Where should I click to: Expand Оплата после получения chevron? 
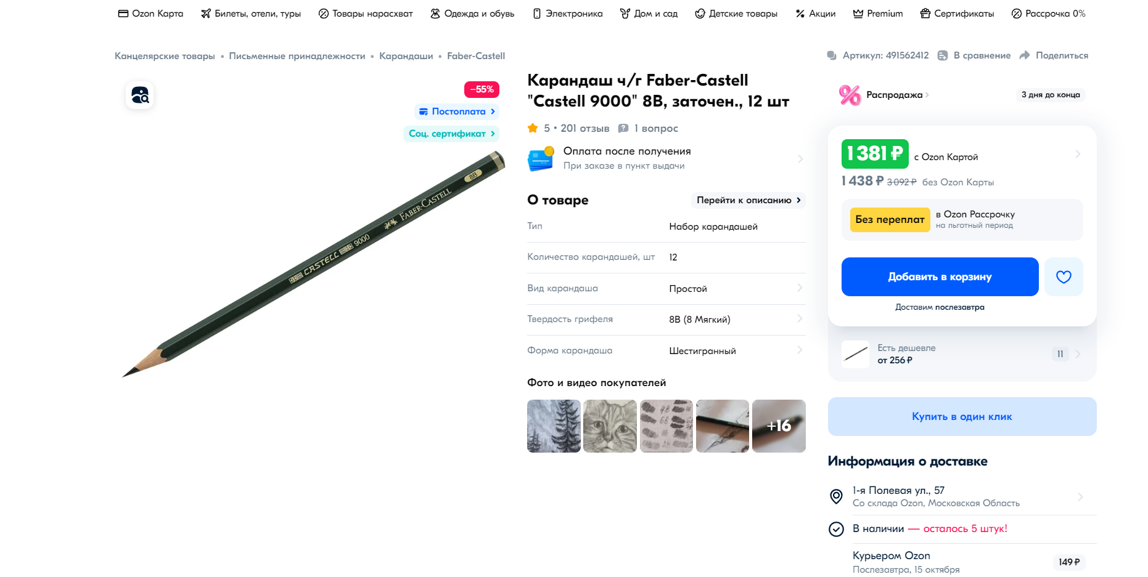(x=800, y=159)
